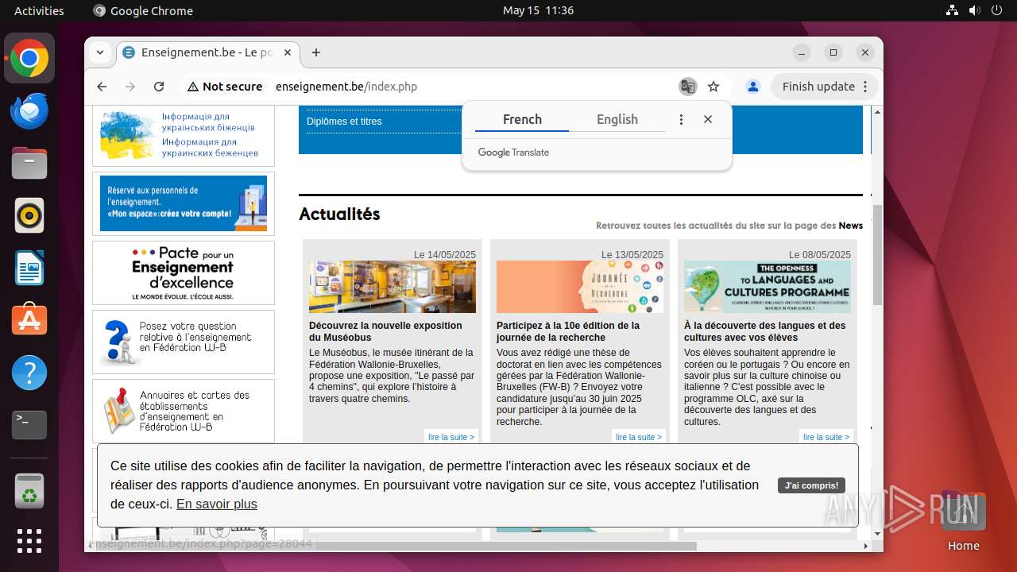Show applications grid

point(29,541)
